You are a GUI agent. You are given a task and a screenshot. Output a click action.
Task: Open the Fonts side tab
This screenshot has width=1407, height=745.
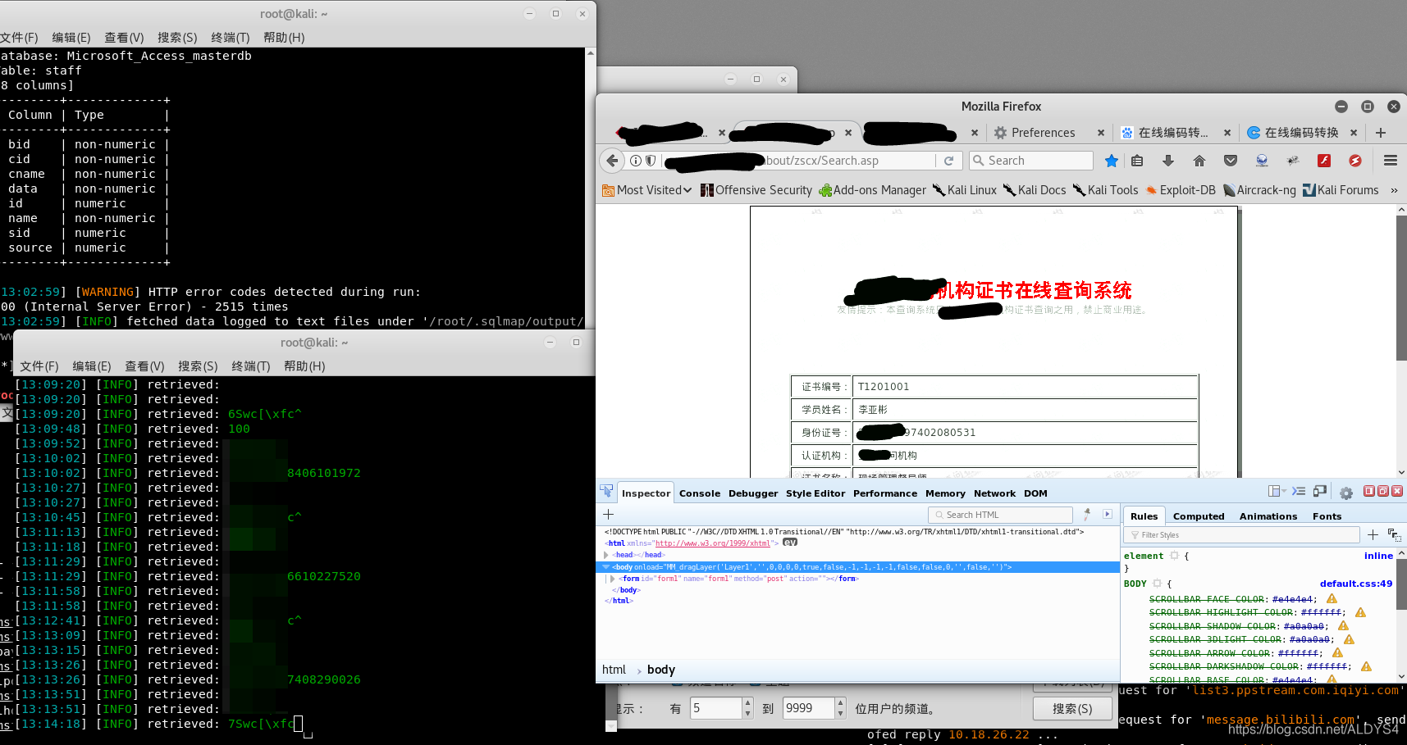(x=1327, y=516)
